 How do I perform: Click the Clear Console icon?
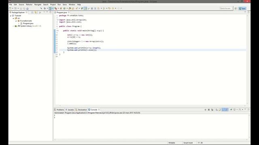[217, 110]
